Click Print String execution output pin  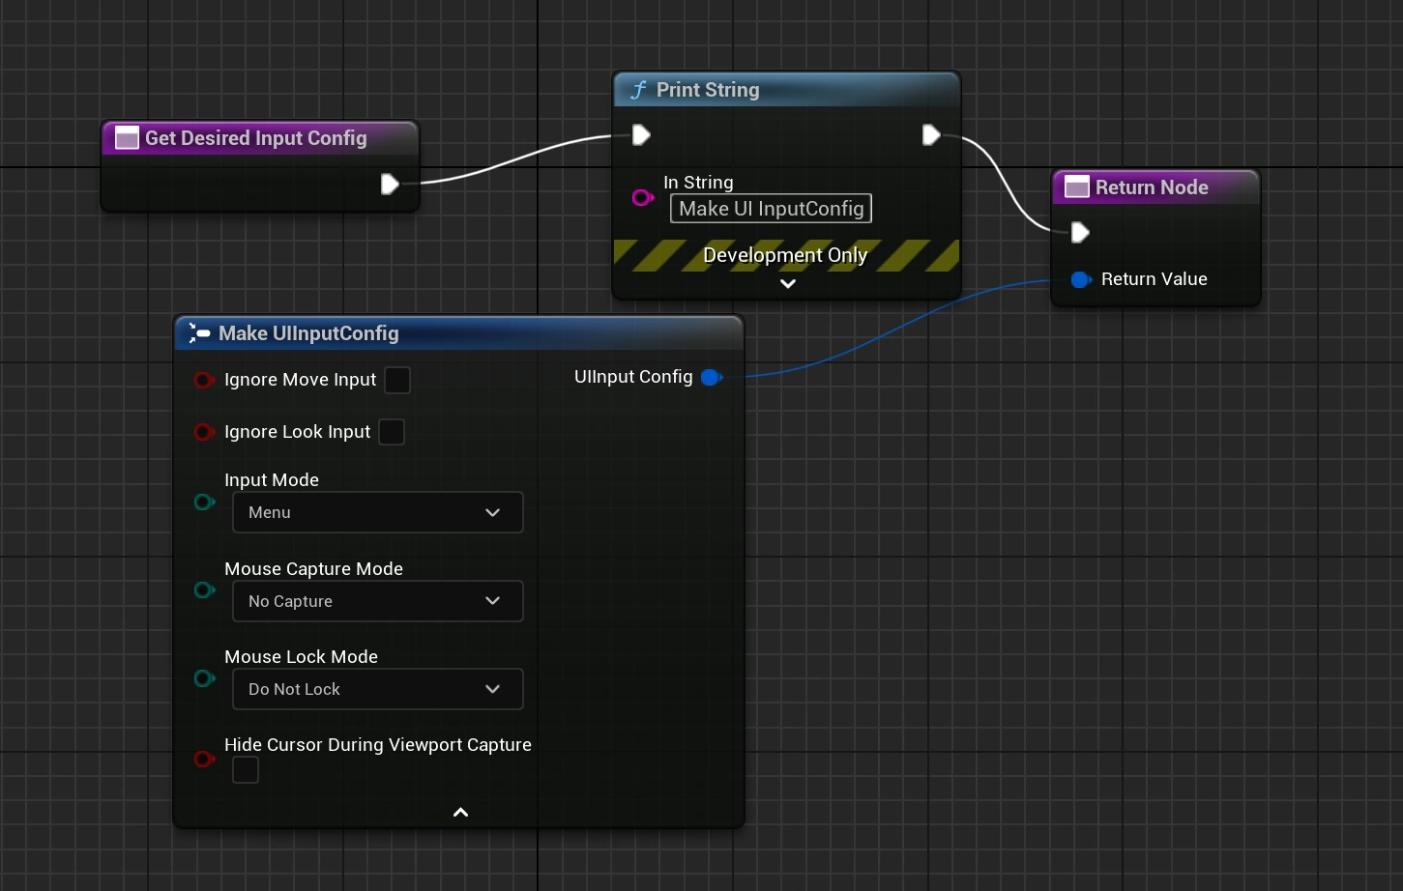(x=931, y=135)
